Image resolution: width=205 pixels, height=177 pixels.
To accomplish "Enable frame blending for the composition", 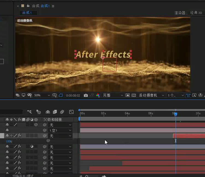I will [x=55, y=112].
